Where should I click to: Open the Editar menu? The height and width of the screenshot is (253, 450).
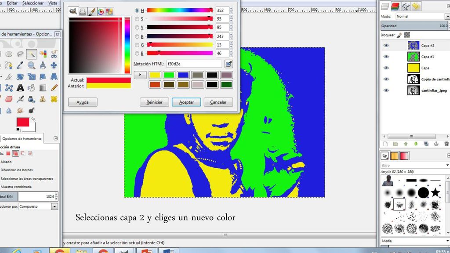[x=12, y=3]
